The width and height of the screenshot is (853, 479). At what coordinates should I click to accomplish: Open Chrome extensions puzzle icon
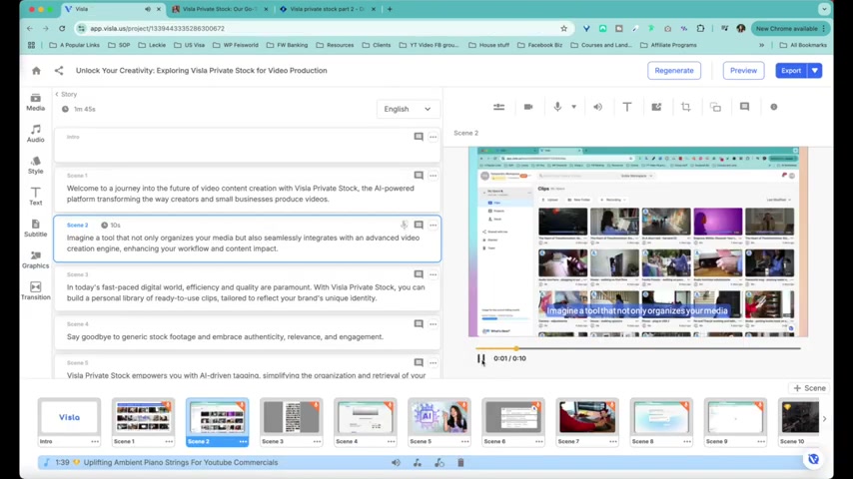(x=701, y=28)
